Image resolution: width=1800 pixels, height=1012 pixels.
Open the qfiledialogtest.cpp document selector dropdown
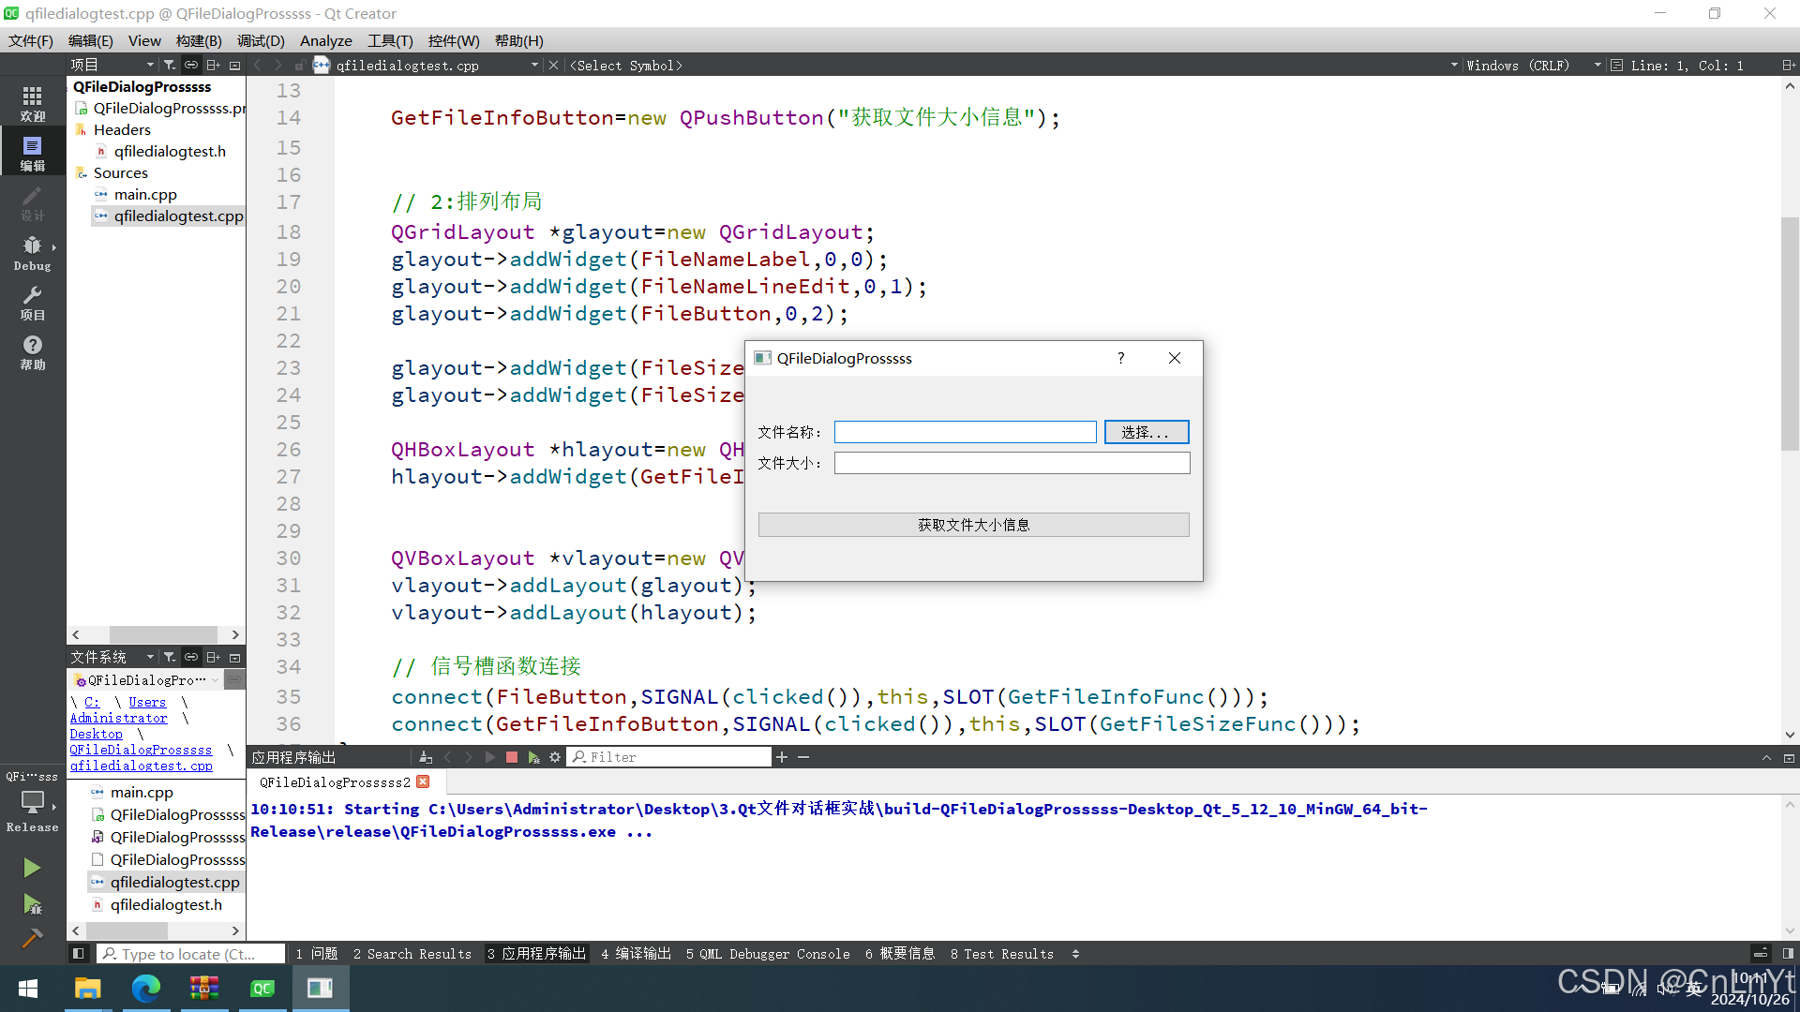pyautogui.click(x=532, y=66)
